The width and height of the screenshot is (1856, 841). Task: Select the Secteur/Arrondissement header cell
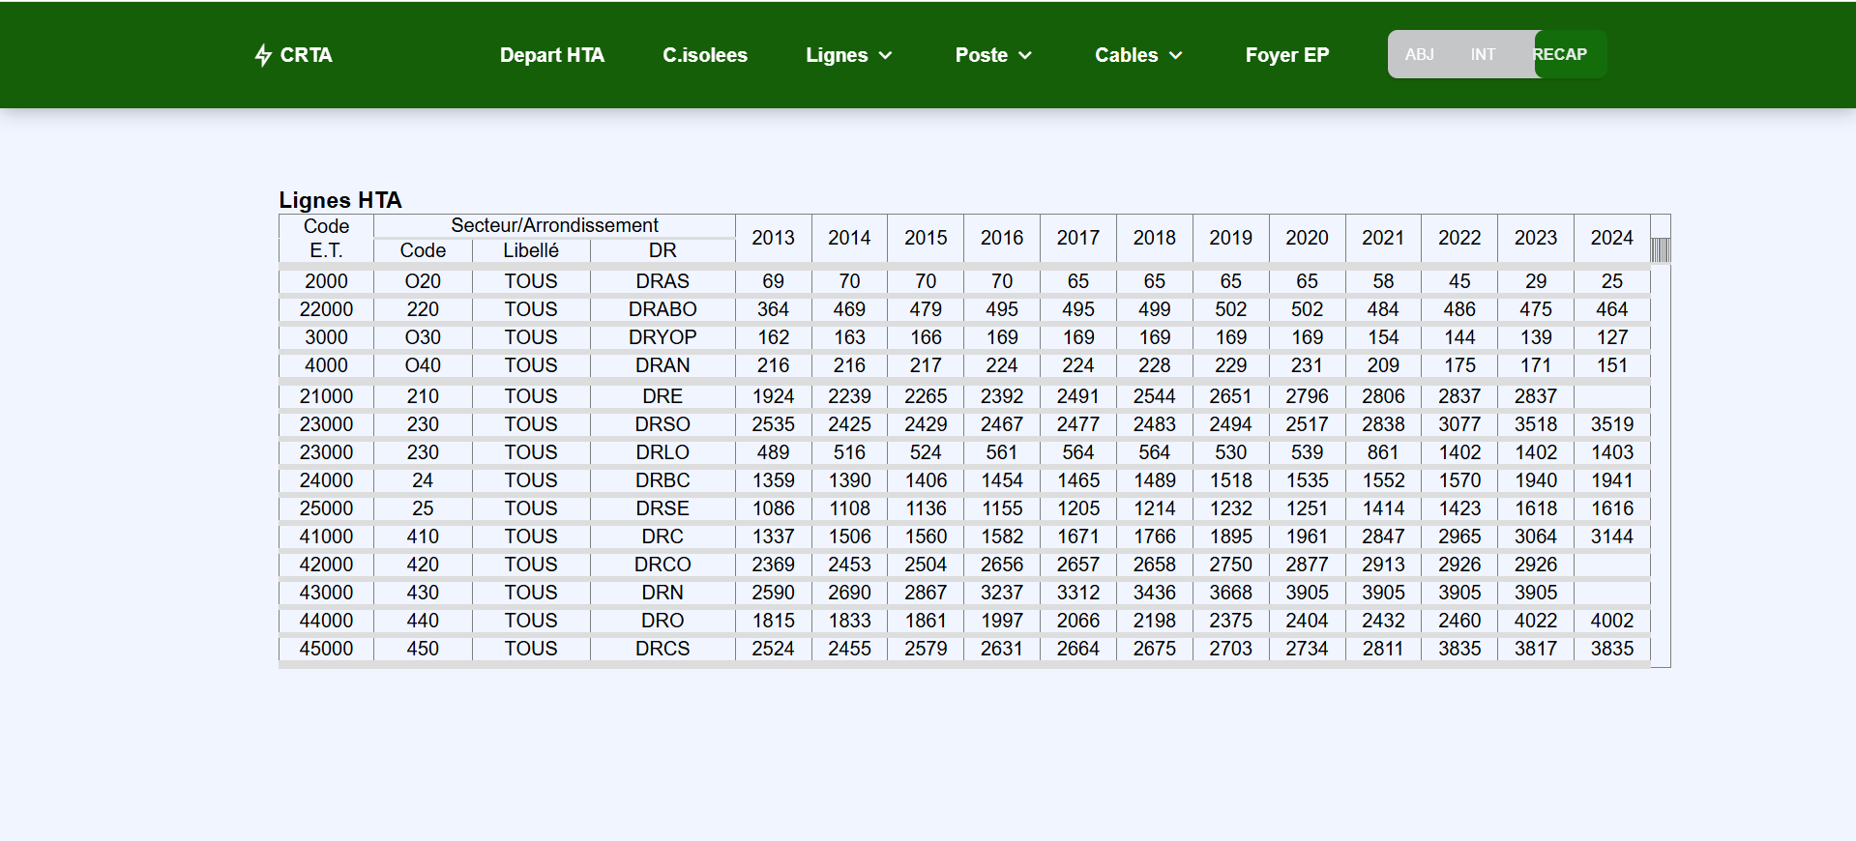[x=554, y=225]
